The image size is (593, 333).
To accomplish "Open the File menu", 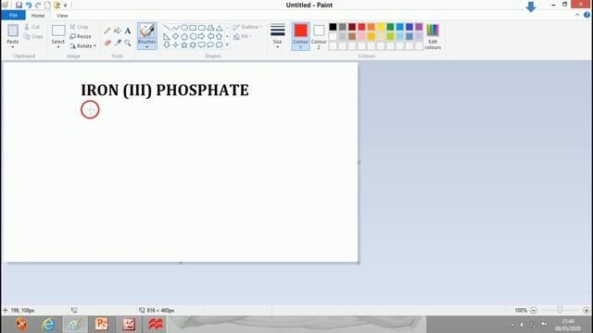I will [13, 15].
